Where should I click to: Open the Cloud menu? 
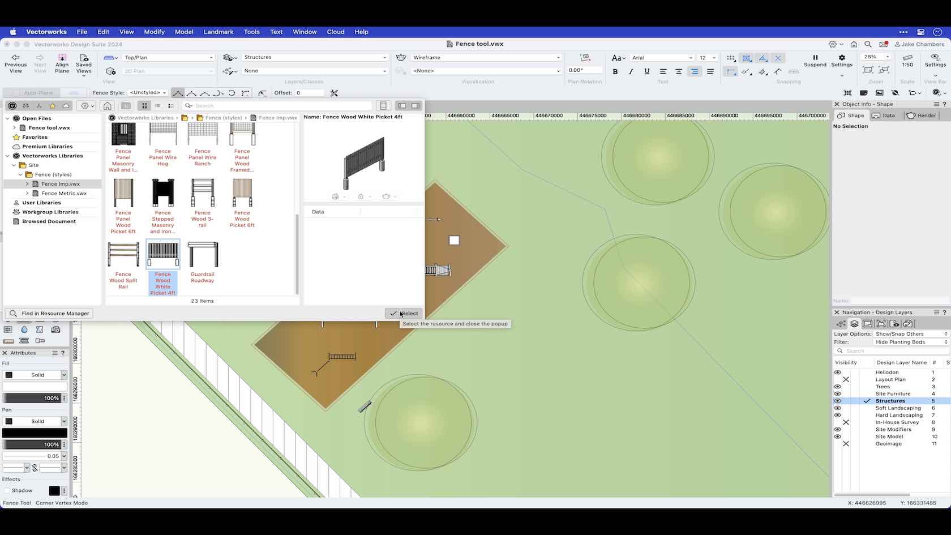pyautogui.click(x=336, y=32)
